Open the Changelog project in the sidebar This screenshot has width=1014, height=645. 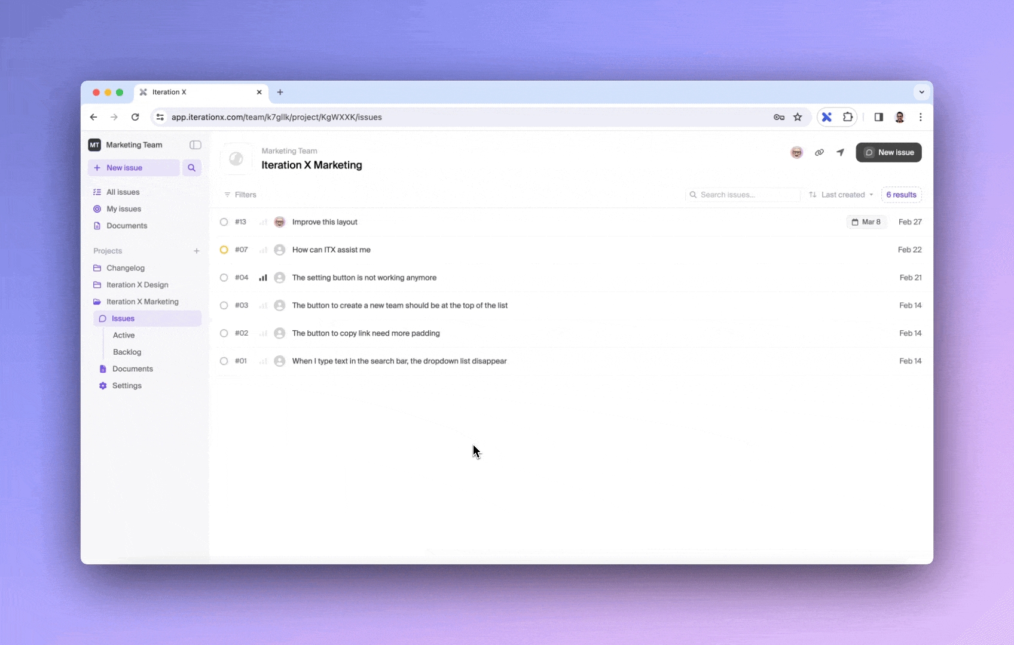[x=126, y=268]
